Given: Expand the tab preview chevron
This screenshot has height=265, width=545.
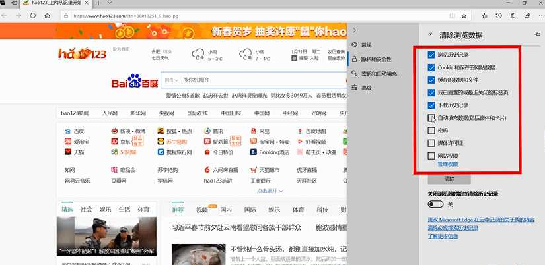Looking at the screenshot, I should click(x=110, y=3).
